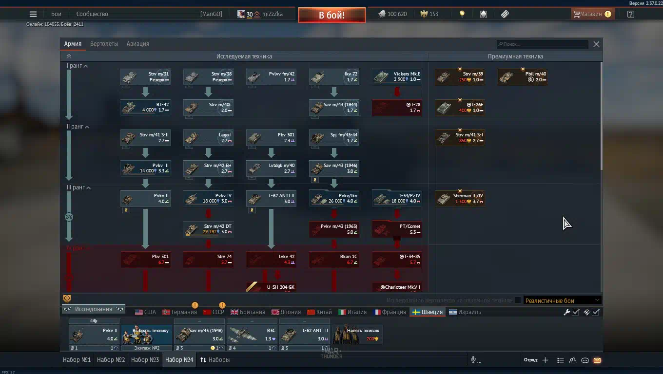Click the [ManGO] squadron tag
Viewport: 663px width, 374px height.
211,14
